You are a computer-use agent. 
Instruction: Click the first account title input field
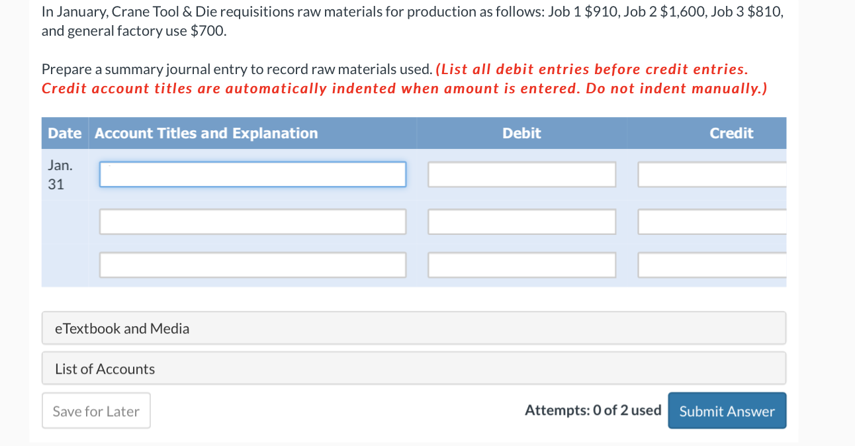(252, 174)
